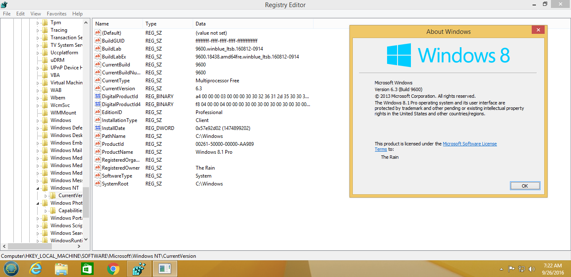Collapse the Windows Phot registry key
Viewport: 571px width, 277px height.
click(38, 203)
